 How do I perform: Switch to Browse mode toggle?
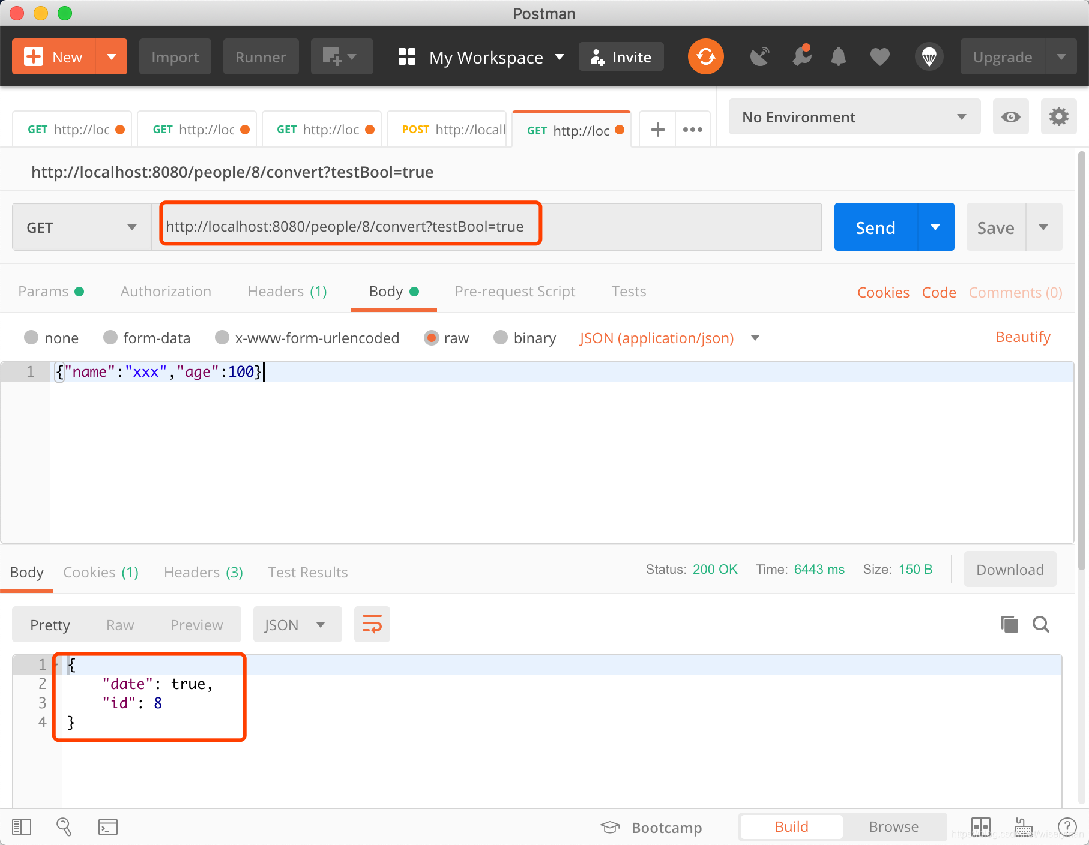893,827
